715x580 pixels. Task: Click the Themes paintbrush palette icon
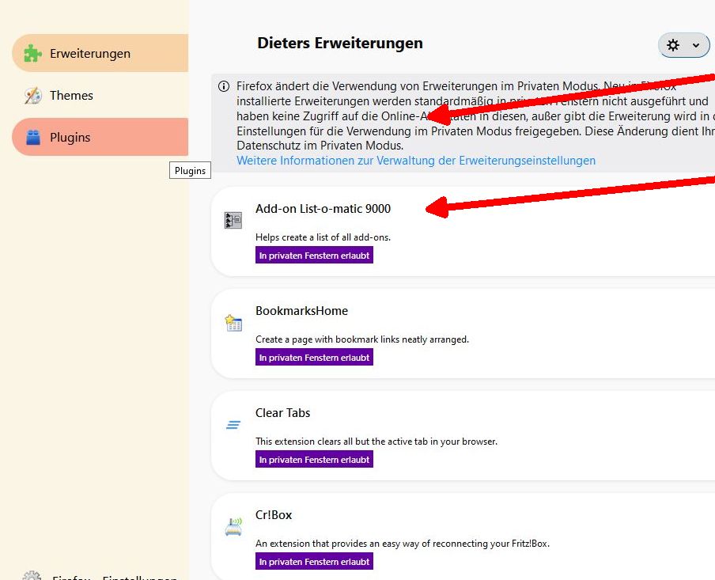(33, 96)
